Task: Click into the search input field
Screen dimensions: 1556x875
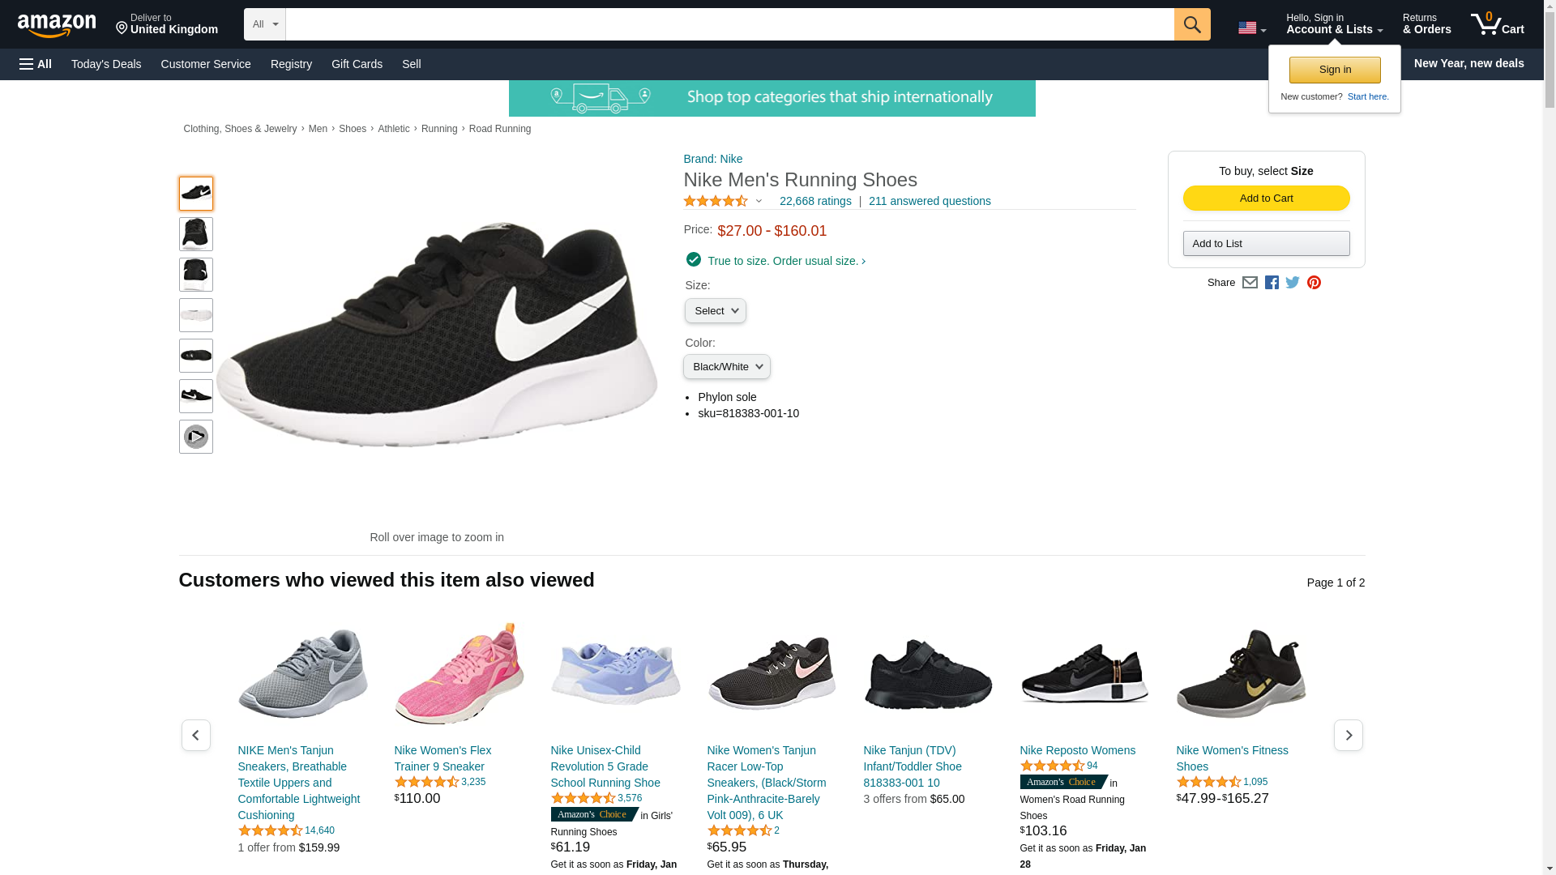Action: point(729,24)
